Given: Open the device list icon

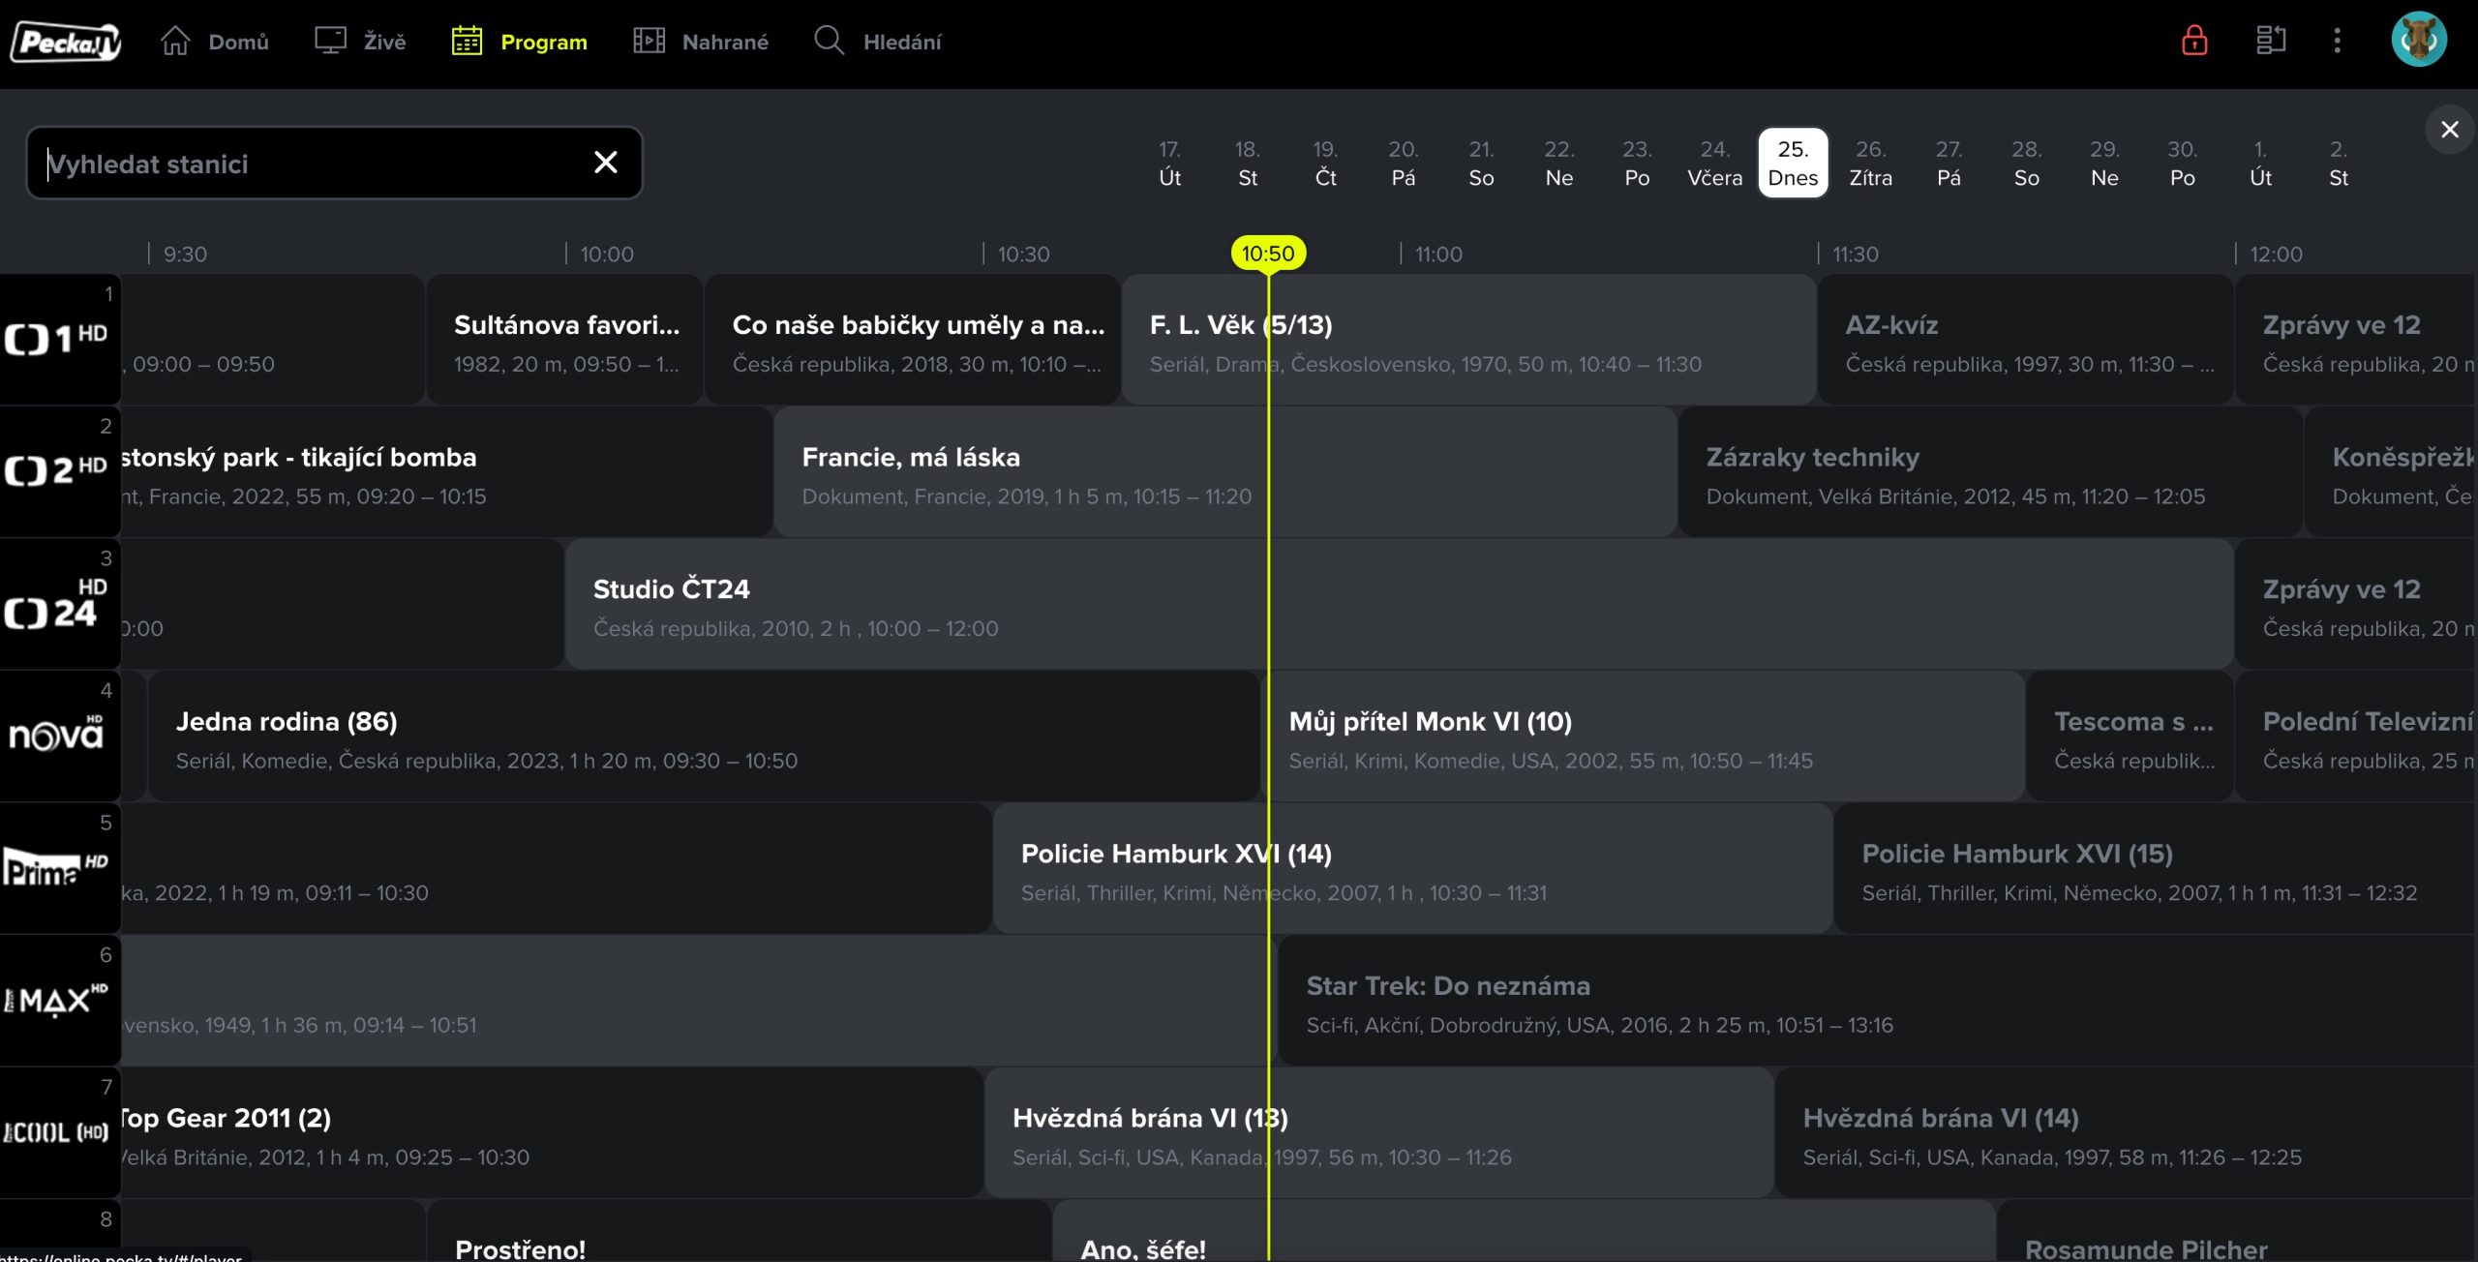Looking at the screenshot, I should (x=2271, y=41).
